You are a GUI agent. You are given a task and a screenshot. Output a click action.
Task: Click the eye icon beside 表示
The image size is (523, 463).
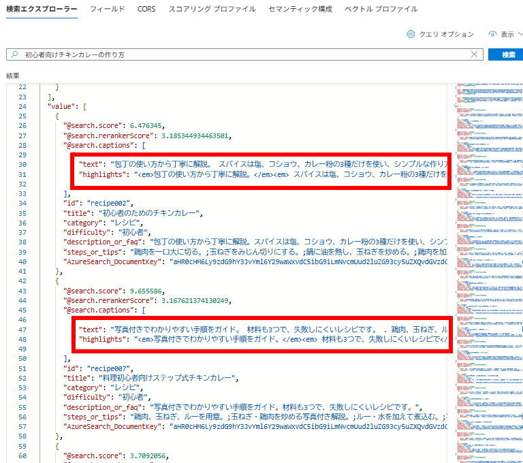(x=492, y=34)
